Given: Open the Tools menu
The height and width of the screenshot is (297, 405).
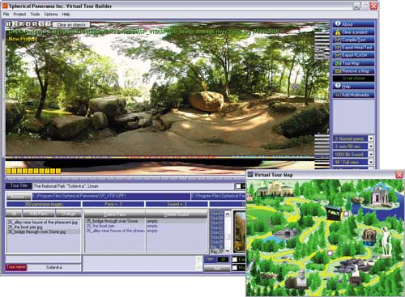Looking at the screenshot, I should pos(35,14).
